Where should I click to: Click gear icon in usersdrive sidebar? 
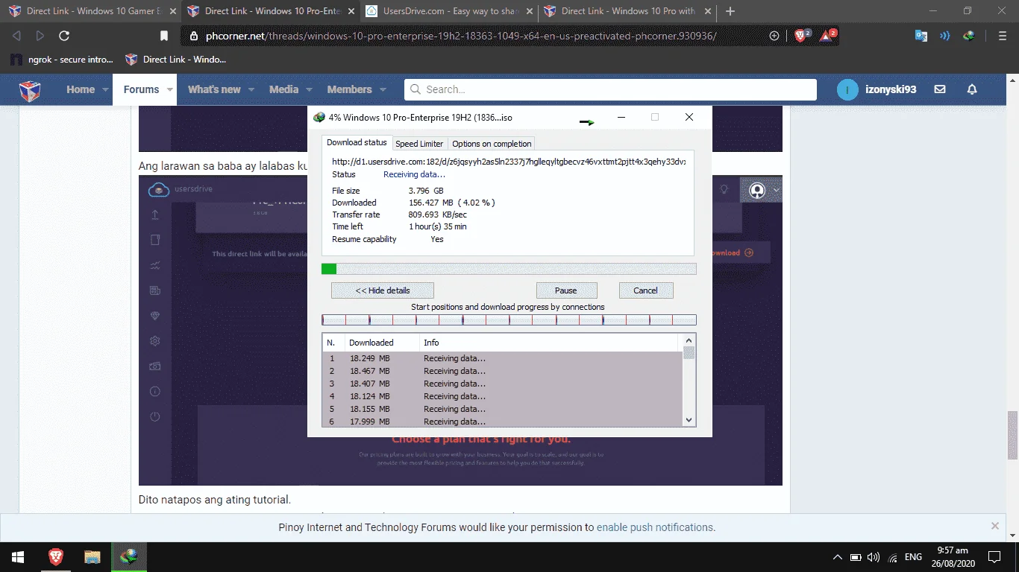point(155,341)
